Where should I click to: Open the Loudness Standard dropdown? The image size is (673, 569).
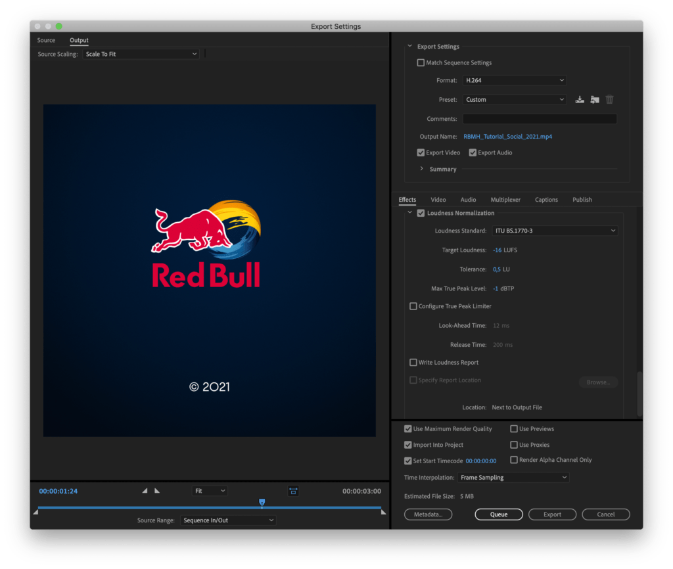point(555,231)
